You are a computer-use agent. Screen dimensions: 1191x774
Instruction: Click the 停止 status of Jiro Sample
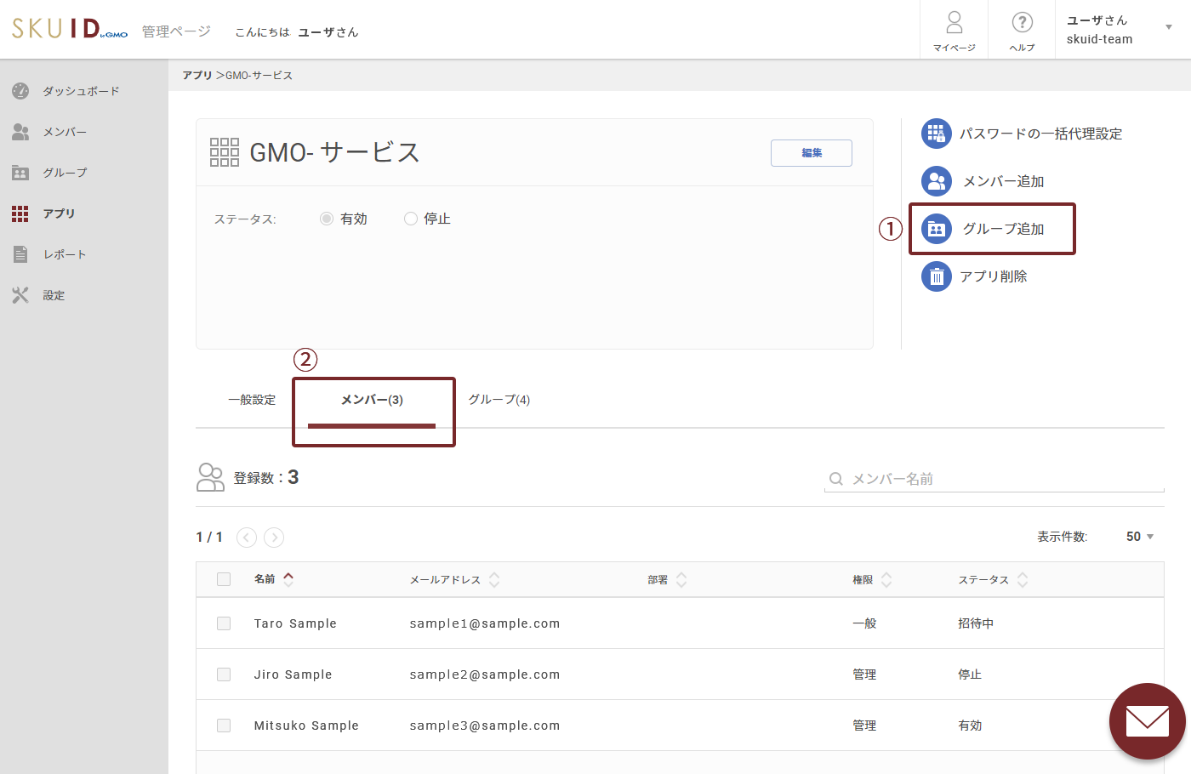pos(970,674)
